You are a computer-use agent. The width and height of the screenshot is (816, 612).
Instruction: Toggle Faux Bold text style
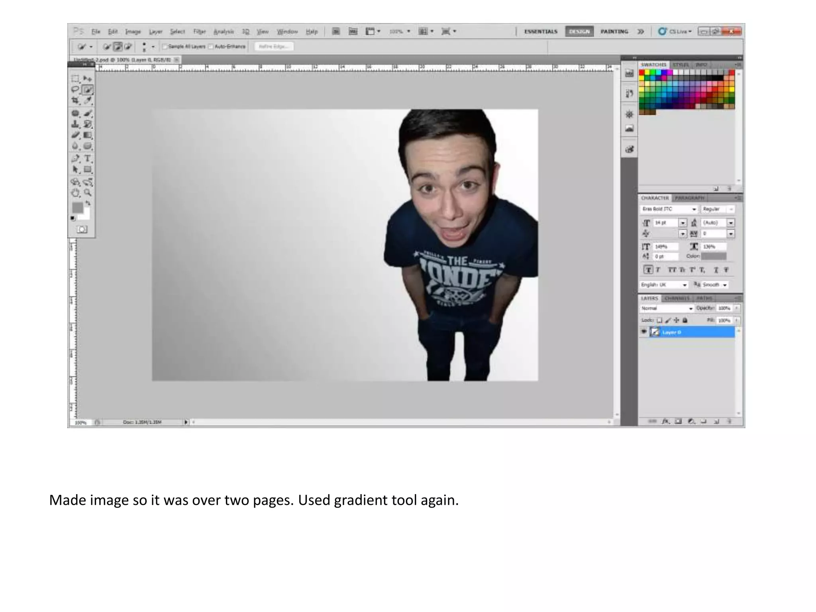[648, 270]
